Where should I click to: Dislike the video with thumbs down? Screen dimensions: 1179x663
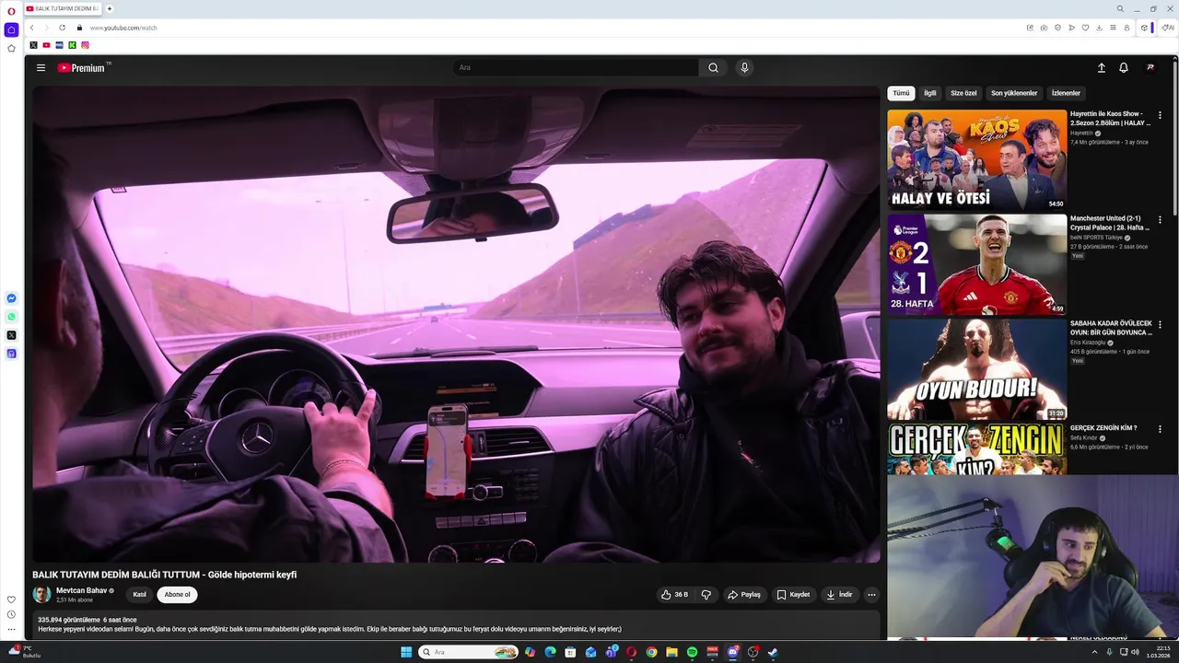706,595
